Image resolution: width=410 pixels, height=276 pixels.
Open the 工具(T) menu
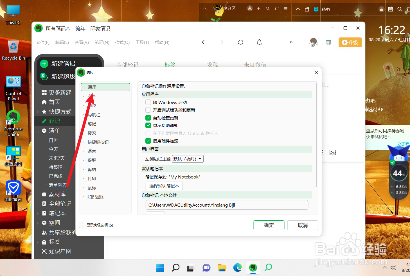pos(142,42)
